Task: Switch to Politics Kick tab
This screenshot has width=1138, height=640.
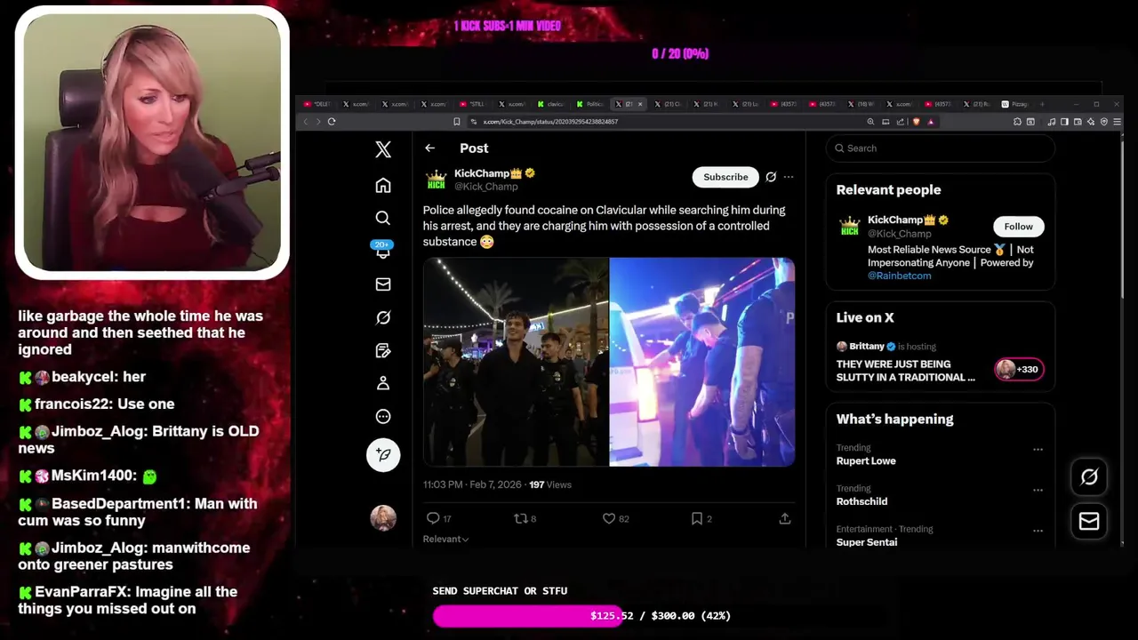Action: (x=590, y=104)
